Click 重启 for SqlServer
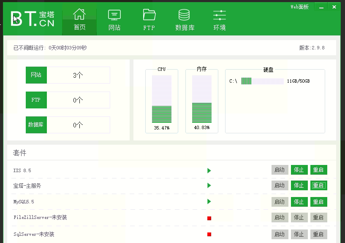This screenshot has width=345, height=243. point(318,235)
